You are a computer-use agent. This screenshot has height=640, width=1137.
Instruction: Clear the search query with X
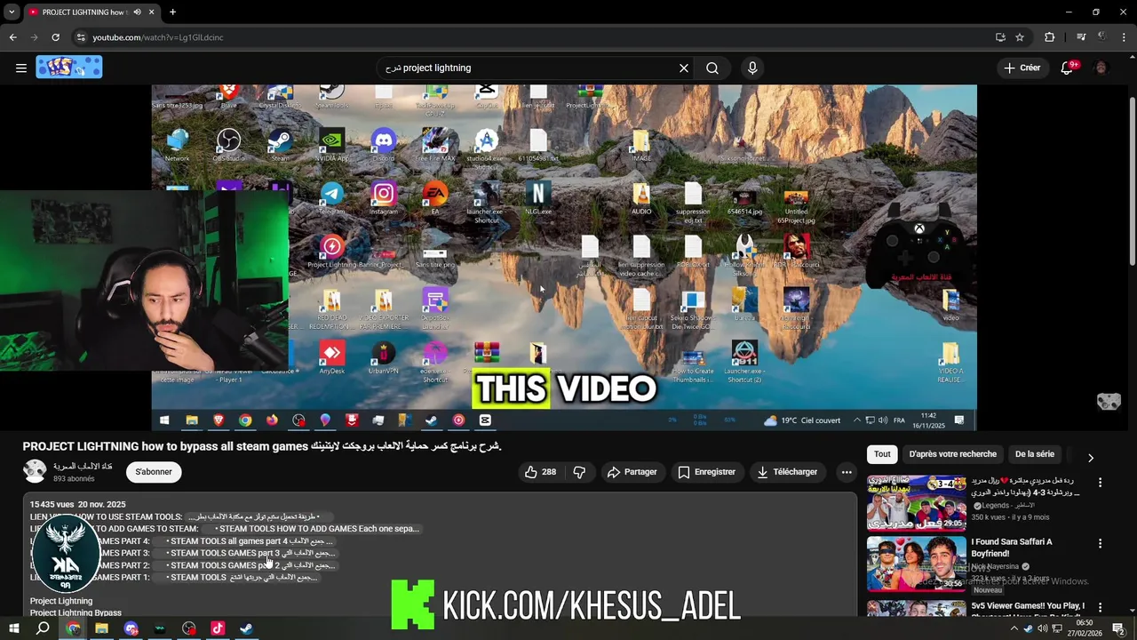point(684,68)
